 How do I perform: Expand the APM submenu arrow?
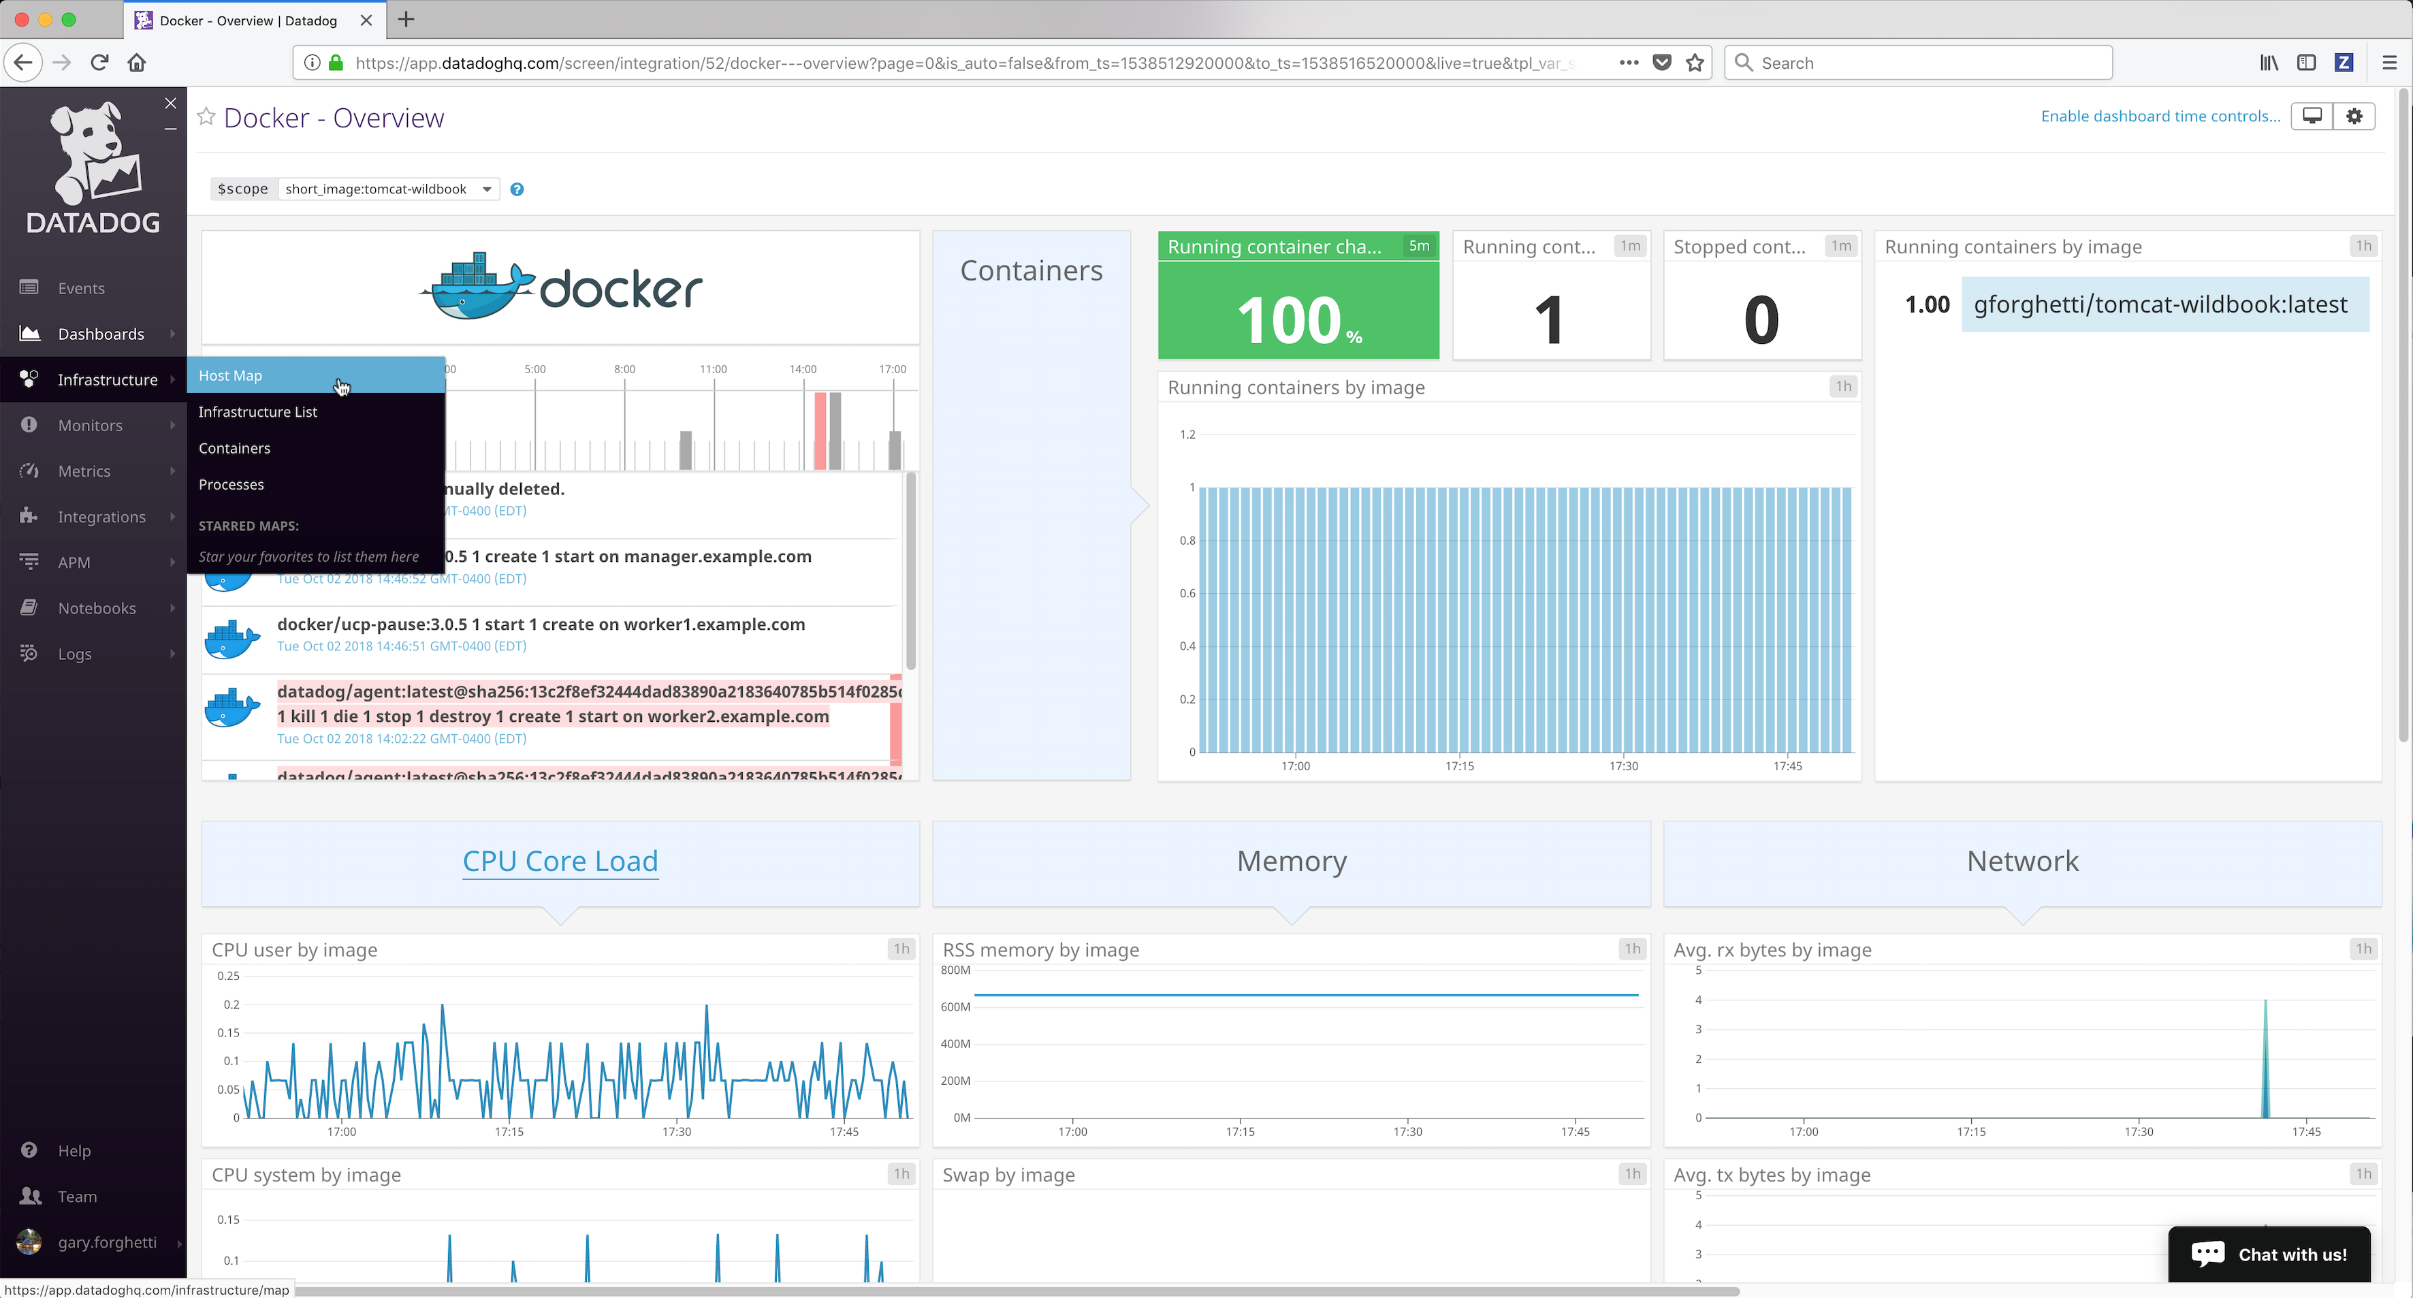(174, 563)
